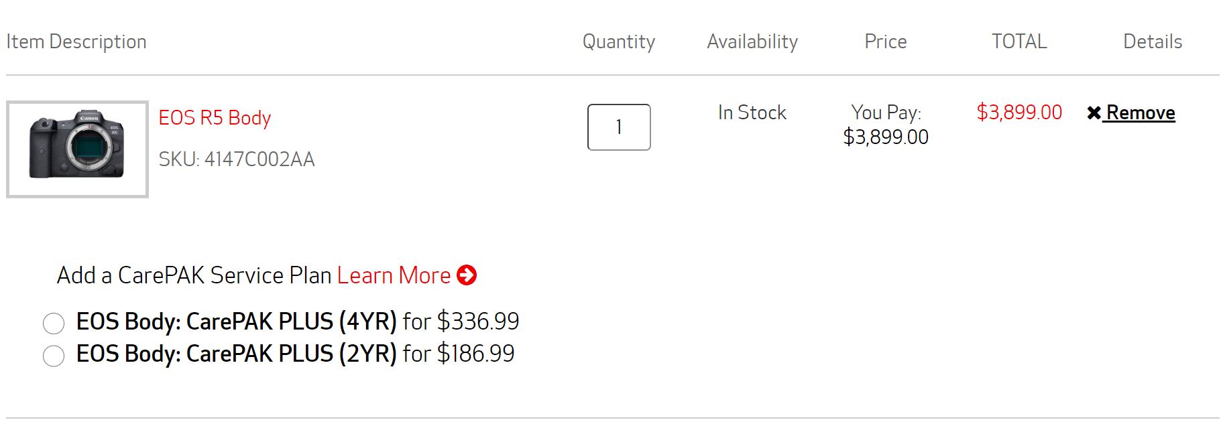Click the SKU 4147C002AA text
The image size is (1221, 422).
coord(236,159)
